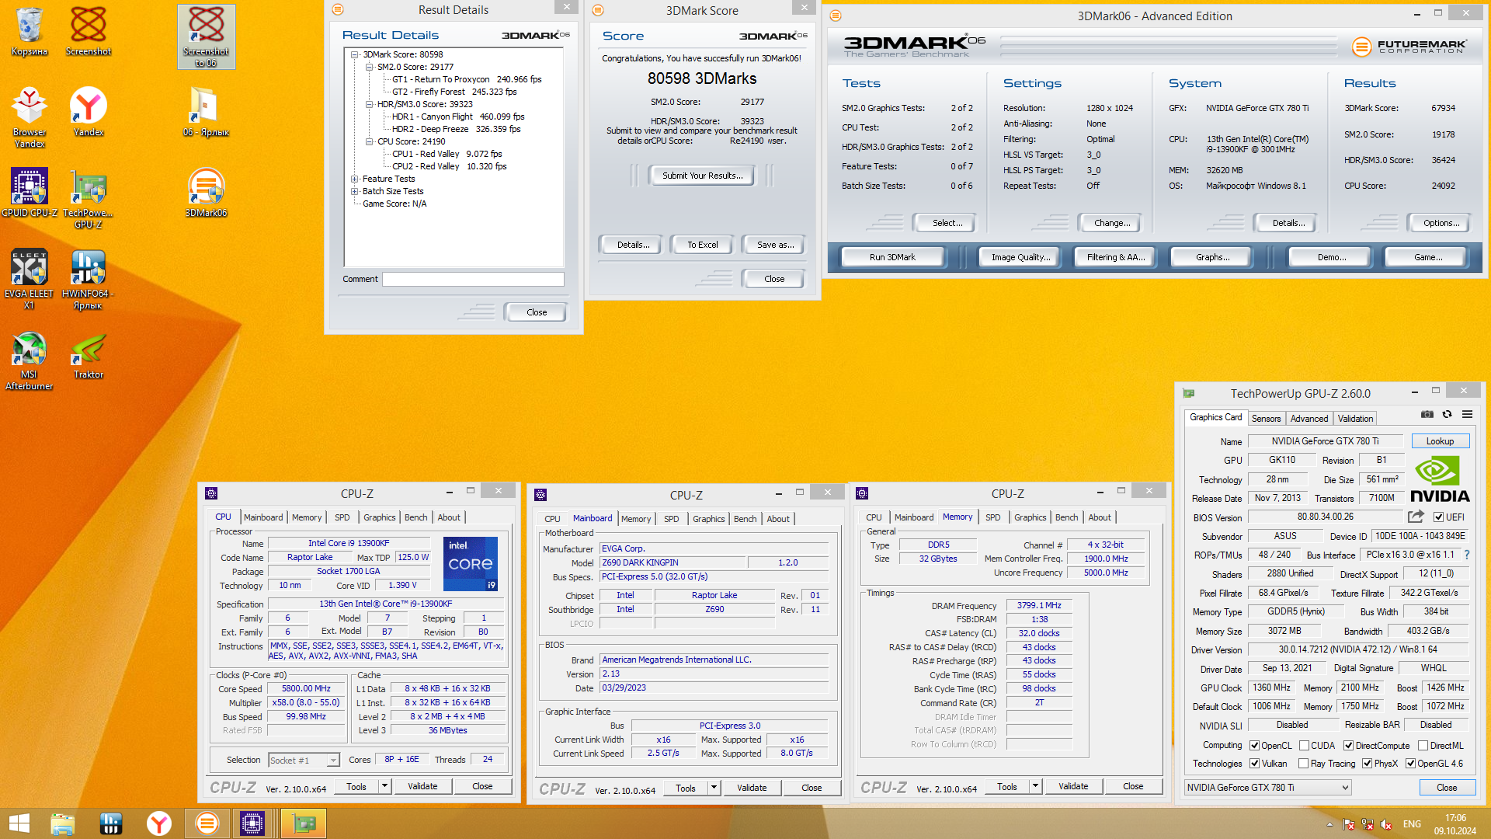
Task: Open Bench tab in the left CPU-Z window
Action: point(416,517)
